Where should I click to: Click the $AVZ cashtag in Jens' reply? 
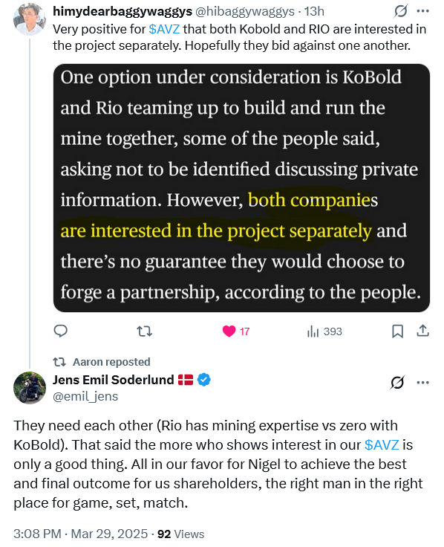[382, 444]
